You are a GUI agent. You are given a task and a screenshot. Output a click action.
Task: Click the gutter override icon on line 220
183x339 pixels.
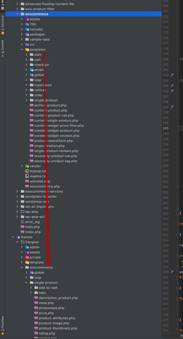click(172, 272)
